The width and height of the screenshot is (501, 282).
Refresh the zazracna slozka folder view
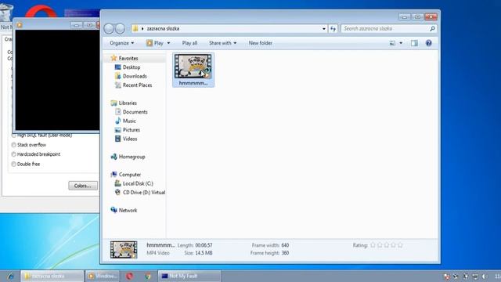(333, 29)
